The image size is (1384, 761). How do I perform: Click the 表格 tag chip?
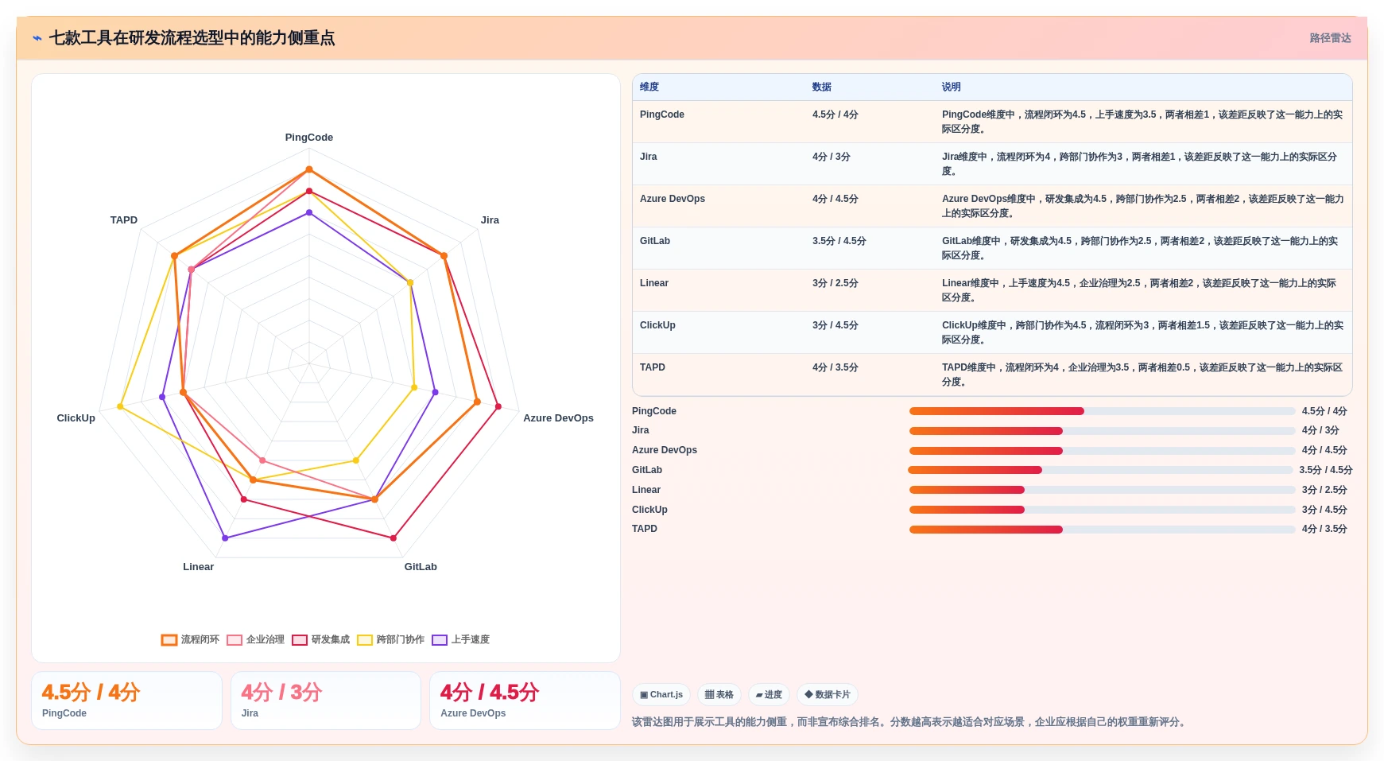[719, 695]
